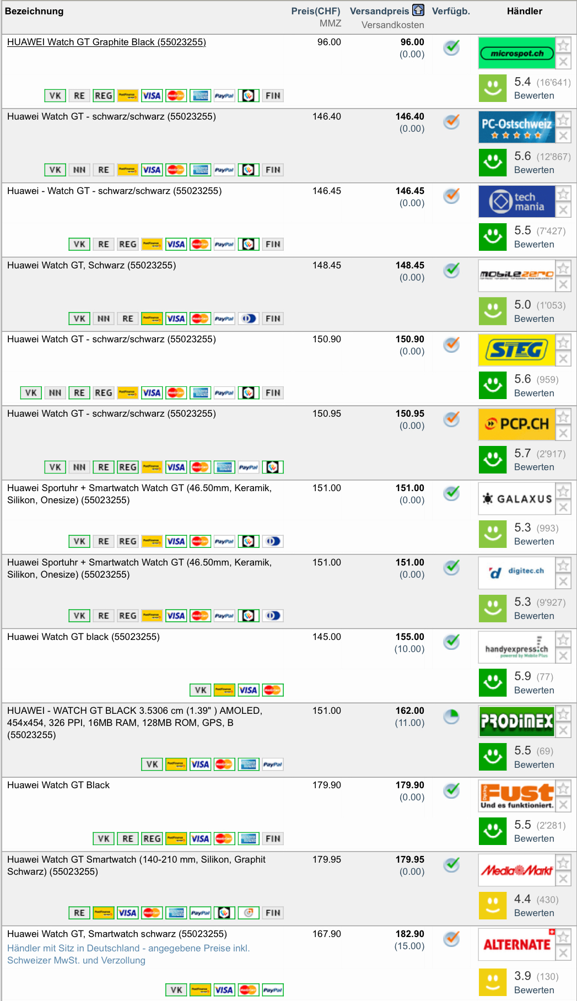
Task: Click the Händler column header
Action: pos(524,11)
